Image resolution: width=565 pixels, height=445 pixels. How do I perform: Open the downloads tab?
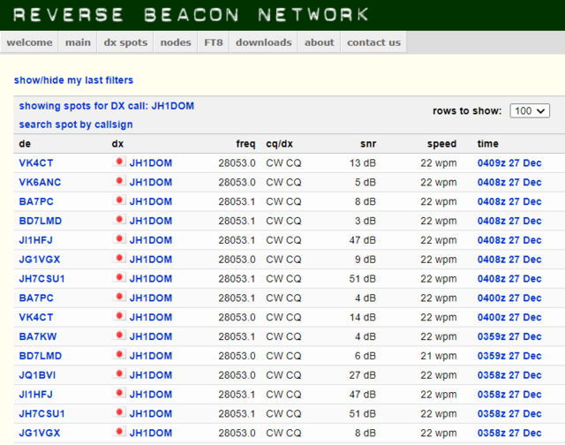pyautogui.click(x=263, y=42)
